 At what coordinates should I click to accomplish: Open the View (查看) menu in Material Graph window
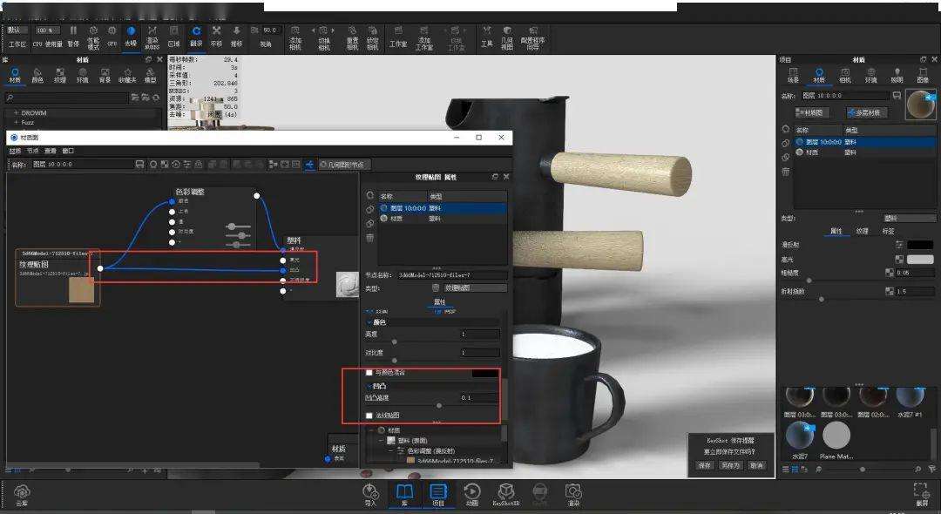pos(51,151)
